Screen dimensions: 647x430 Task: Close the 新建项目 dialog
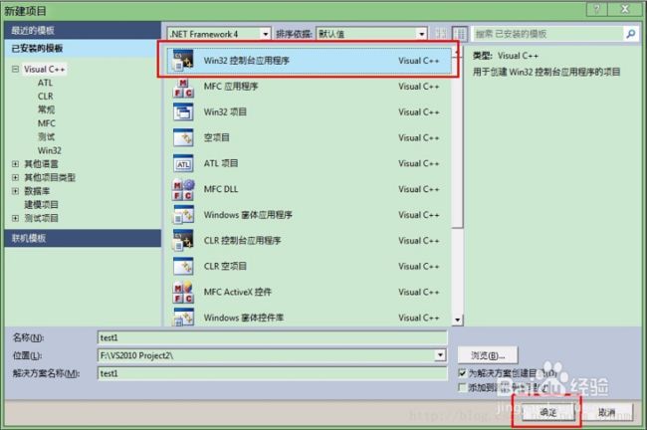pos(625,9)
